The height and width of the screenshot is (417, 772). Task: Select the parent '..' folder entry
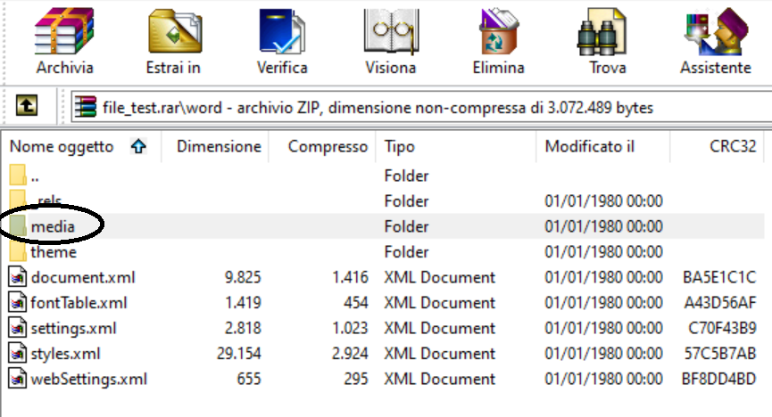(384, 176)
